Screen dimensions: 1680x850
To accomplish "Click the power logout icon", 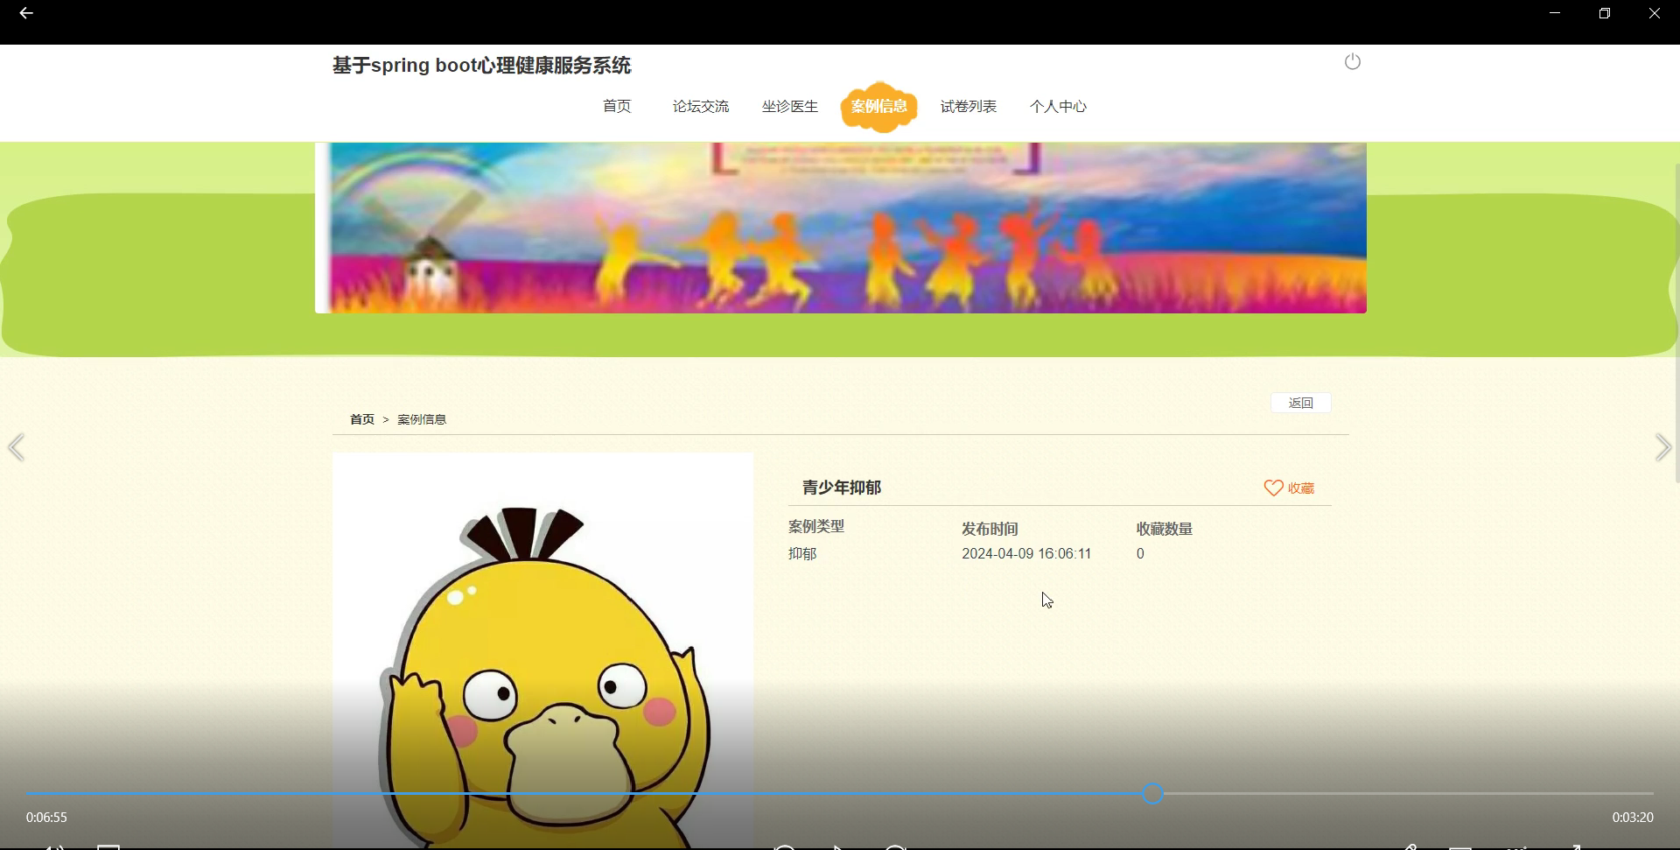I will pyautogui.click(x=1353, y=61).
